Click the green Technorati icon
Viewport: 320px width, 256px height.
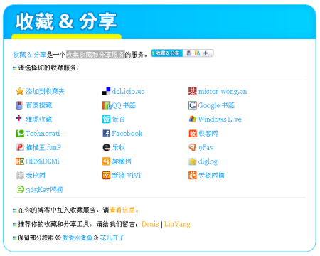(x=20, y=134)
